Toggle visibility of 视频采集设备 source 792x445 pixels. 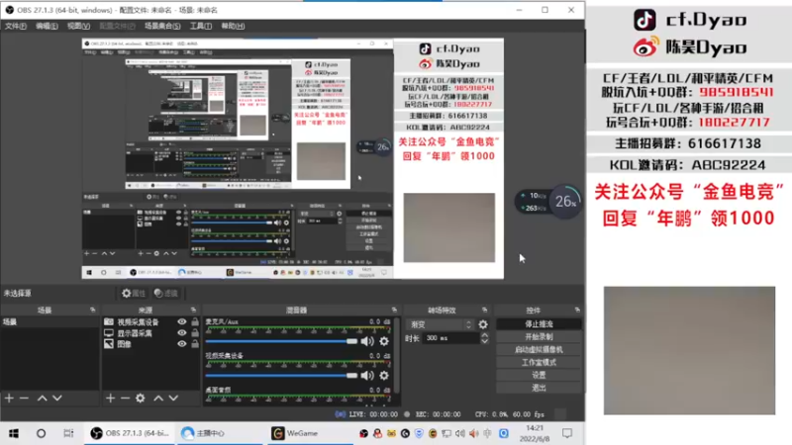(182, 322)
